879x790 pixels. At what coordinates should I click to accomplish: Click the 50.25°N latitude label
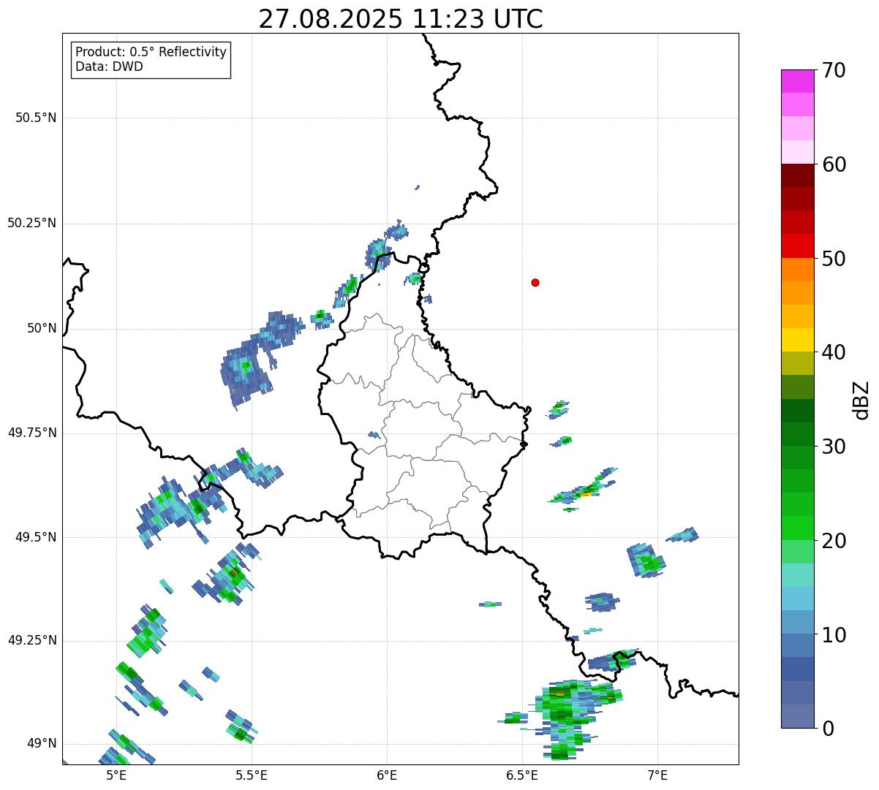(x=32, y=223)
